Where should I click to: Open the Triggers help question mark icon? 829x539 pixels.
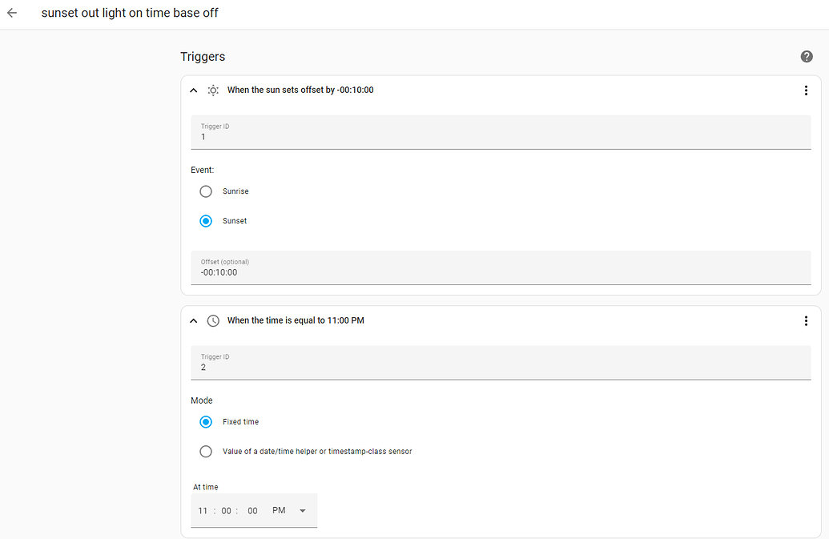point(807,57)
